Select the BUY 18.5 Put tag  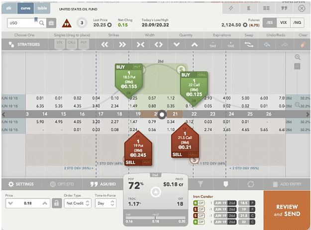pos(129,80)
